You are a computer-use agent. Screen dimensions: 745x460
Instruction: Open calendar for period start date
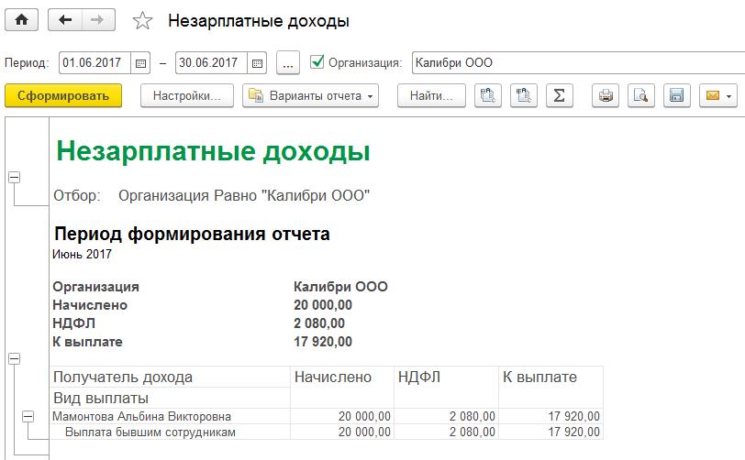(140, 63)
